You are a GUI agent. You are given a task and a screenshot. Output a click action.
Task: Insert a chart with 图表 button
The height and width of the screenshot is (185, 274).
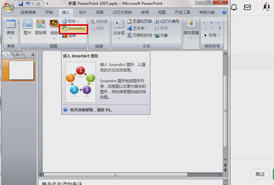pos(69,36)
